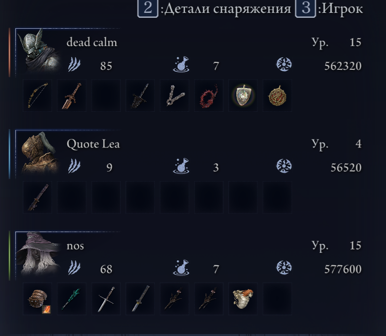This screenshot has height=336, width=386.
Task: Click the red thorny ring item
Action: coord(209,96)
